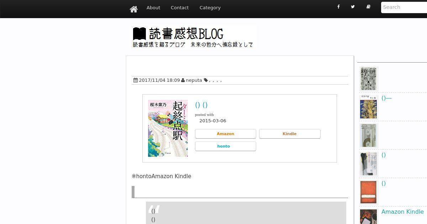
Task: Open fourth sidebar thumbnail with white and black cover
Action: click(x=368, y=164)
